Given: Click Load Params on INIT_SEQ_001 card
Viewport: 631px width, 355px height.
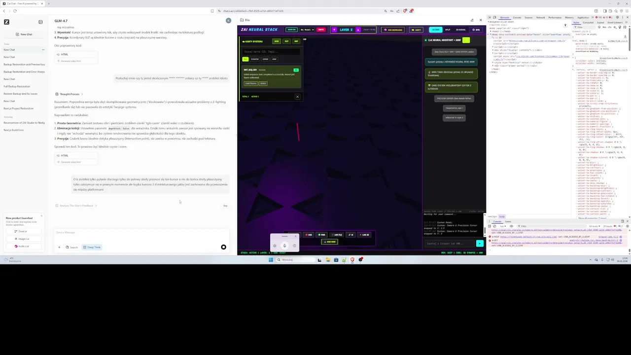Looking at the screenshot, I should point(251,83).
